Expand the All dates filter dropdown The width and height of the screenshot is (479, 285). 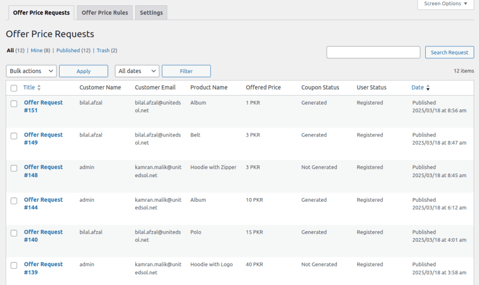pyautogui.click(x=137, y=71)
